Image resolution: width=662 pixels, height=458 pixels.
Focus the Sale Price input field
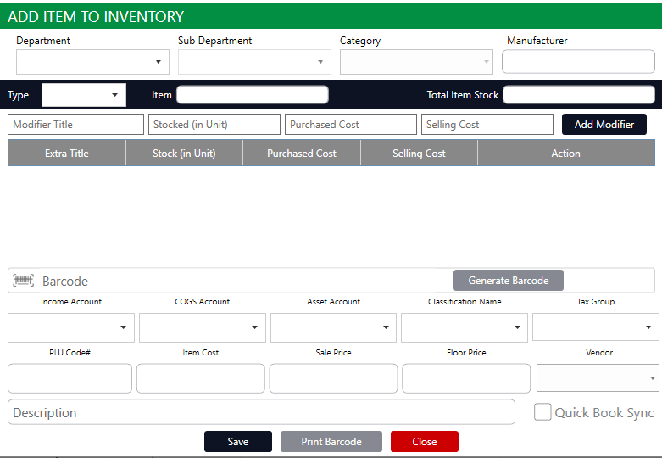point(333,378)
